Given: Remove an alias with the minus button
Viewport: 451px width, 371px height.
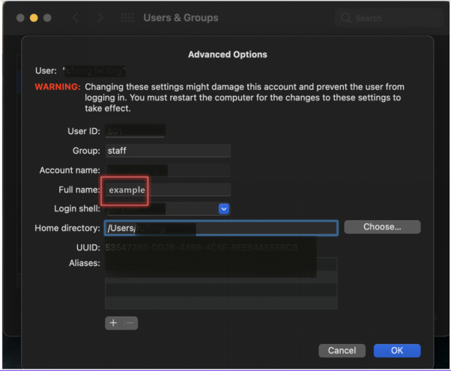Looking at the screenshot, I should (130, 323).
